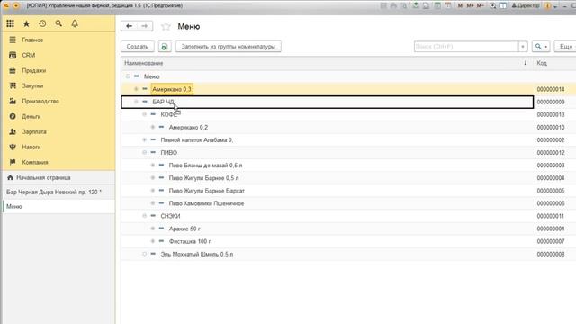Switch to Бар Черная Дыра Невский tab

coord(58,192)
